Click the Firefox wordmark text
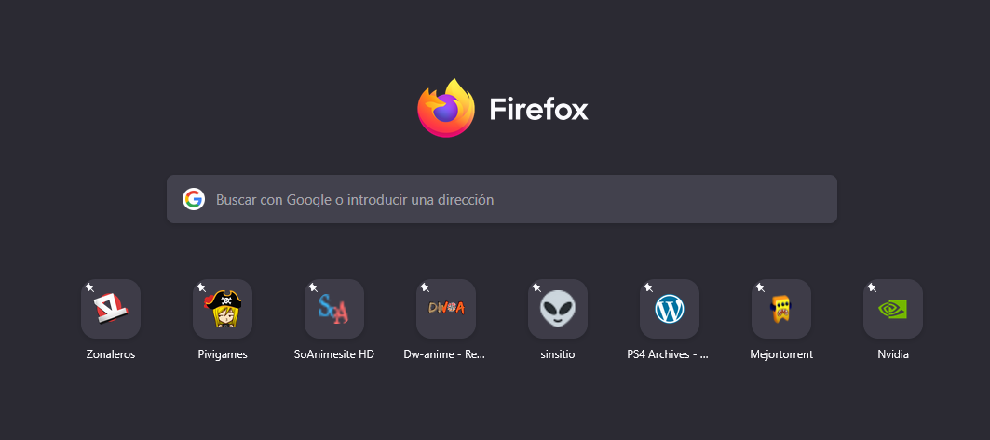Image resolution: width=990 pixels, height=440 pixels. pos(538,109)
